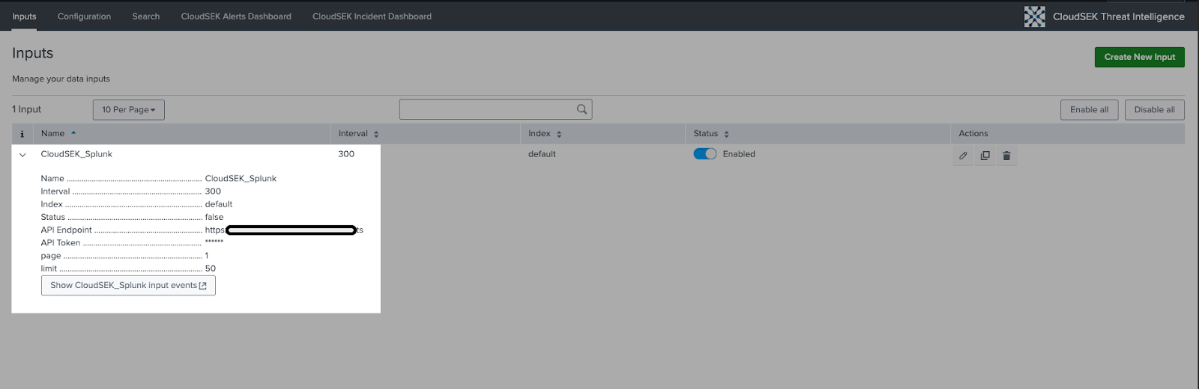This screenshot has width=1199, height=389.
Task: Click the search magnifier icon
Action: point(582,109)
